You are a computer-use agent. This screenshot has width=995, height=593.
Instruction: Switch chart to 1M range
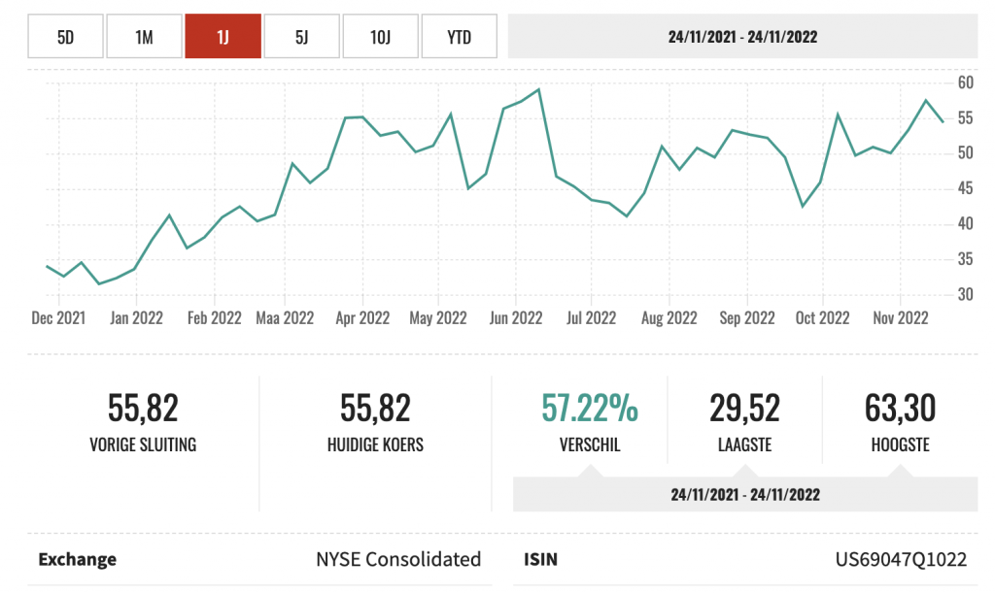coord(145,37)
